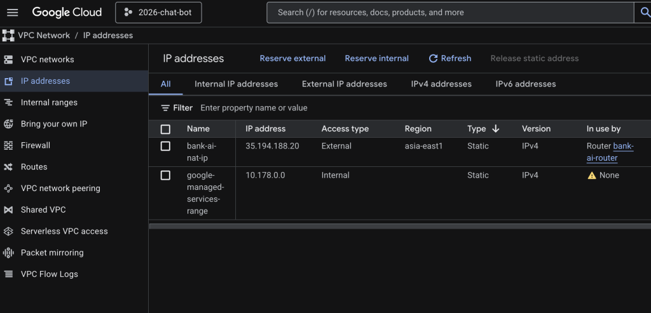The height and width of the screenshot is (313, 651).
Task: Open Internal ranges page
Action: tap(49, 102)
